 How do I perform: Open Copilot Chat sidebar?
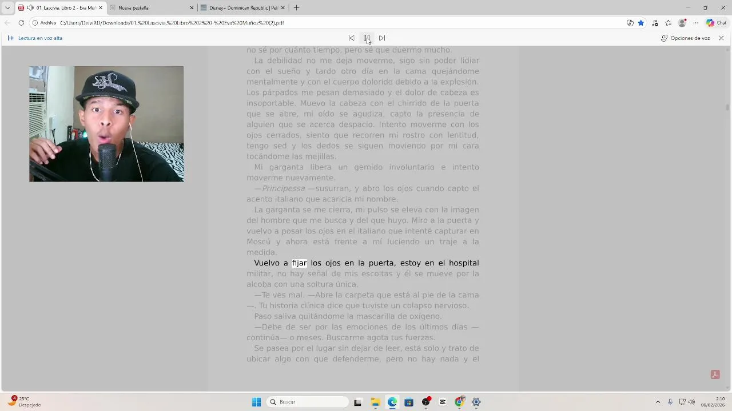pyautogui.click(x=717, y=23)
